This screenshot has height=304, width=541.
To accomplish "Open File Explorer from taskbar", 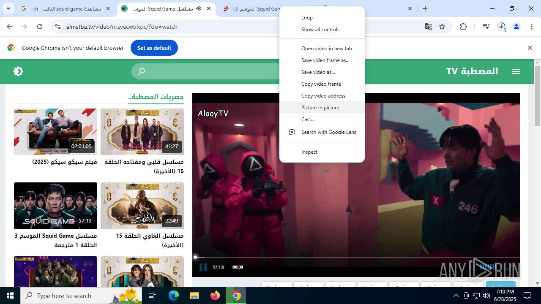I will (x=194, y=296).
